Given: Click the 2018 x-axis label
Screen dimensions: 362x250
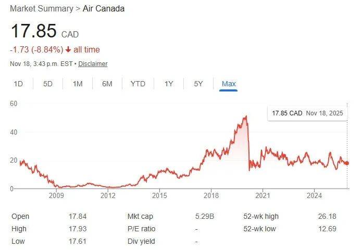Looking at the screenshot, I should pyautogui.click(x=211, y=195).
